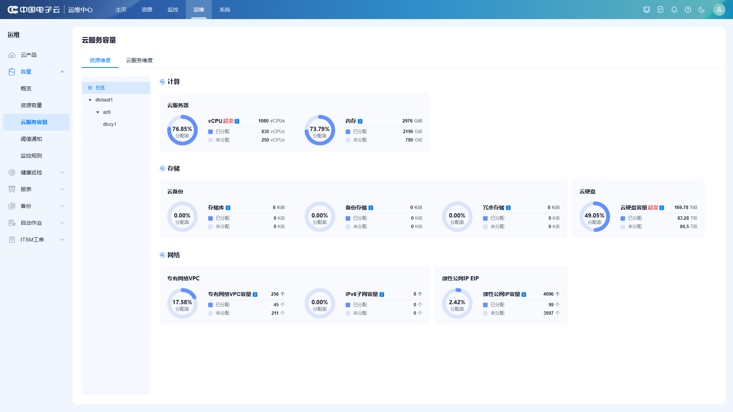The image size is (733, 412).
Task: Expand the 备份 sidebar group
Action: [62, 206]
